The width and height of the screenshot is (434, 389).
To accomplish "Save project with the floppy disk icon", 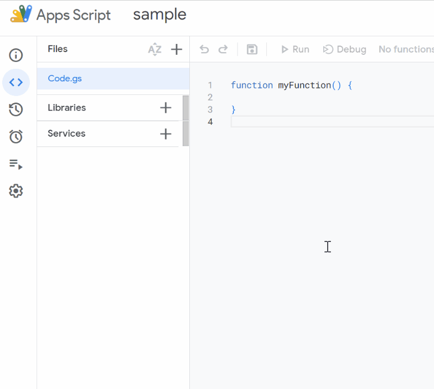I will tap(252, 50).
